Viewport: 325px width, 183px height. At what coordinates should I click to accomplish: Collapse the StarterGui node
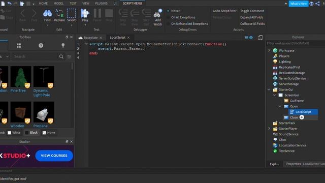(269, 89)
